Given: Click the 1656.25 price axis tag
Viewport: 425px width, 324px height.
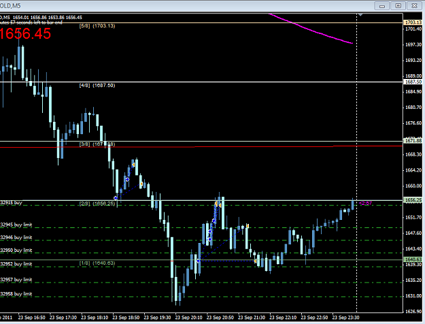Looking at the screenshot, I should (x=413, y=200).
